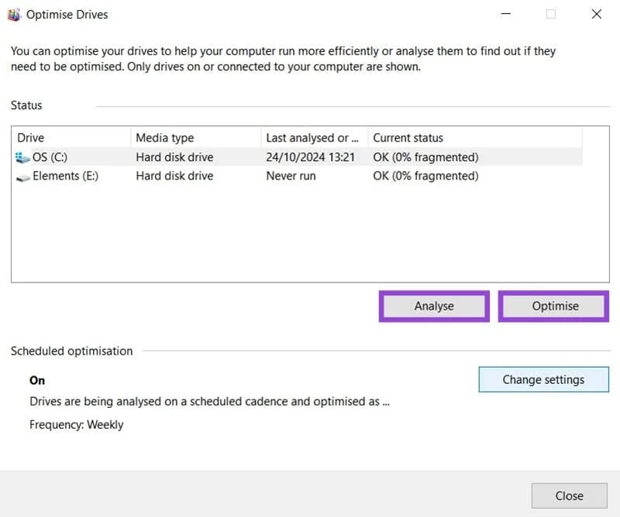The image size is (620, 517).
Task: Sort by the Drive column header
Action: tap(31, 138)
